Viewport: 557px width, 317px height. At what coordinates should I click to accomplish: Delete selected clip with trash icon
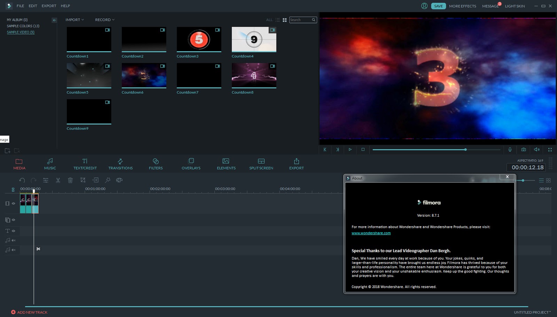click(x=70, y=180)
